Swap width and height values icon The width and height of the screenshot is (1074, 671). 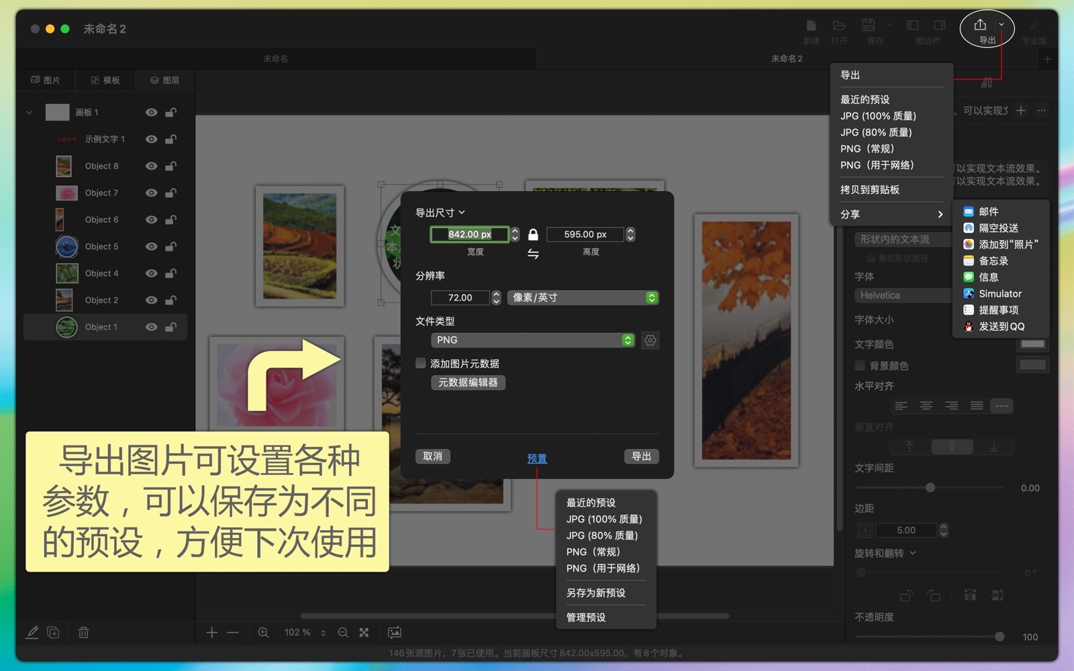tap(533, 254)
